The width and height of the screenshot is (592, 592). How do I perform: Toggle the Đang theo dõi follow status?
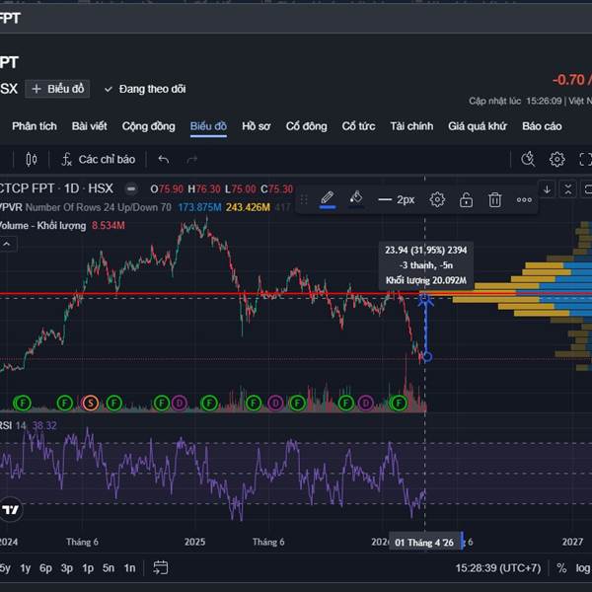tap(145, 89)
